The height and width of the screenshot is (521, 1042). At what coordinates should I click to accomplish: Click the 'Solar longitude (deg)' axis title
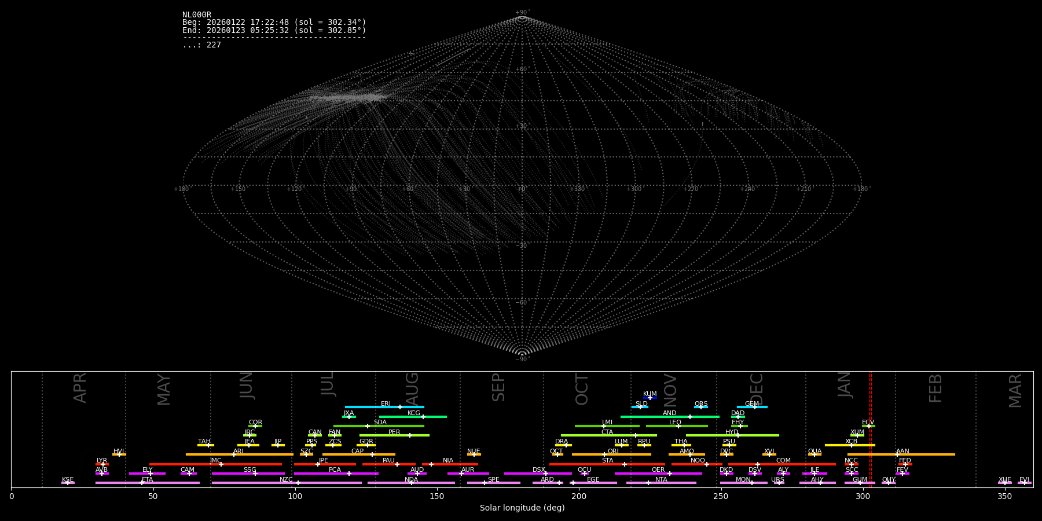click(522, 508)
